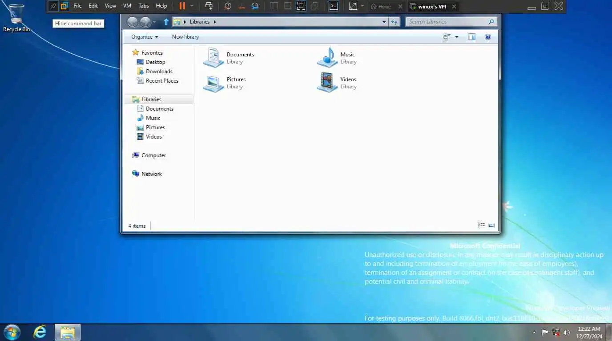Viewport: 612px width, 341px height.
Task: Click Libraries in the address bar
Action: tap(200, 22)
